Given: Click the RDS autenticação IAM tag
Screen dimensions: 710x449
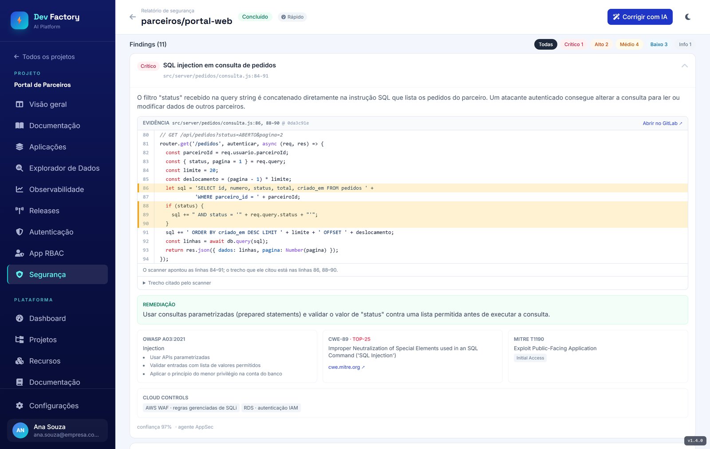Looking at the screenshot, I should (271, 408).
